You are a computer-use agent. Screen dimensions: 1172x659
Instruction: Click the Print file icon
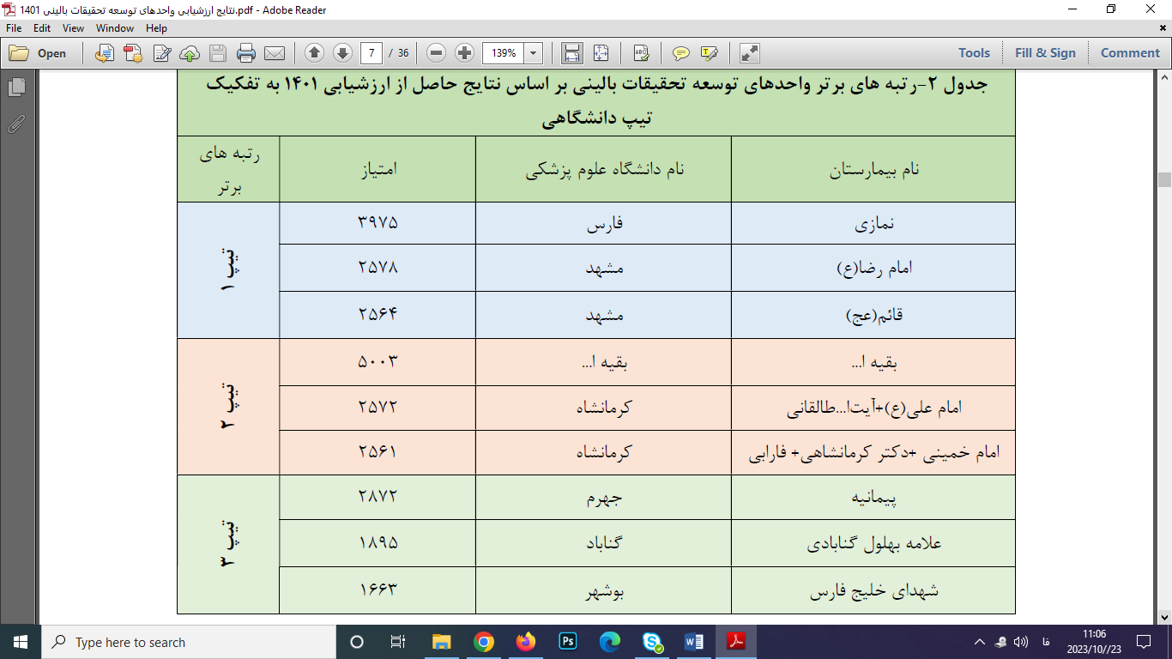(x=246, y=53)
